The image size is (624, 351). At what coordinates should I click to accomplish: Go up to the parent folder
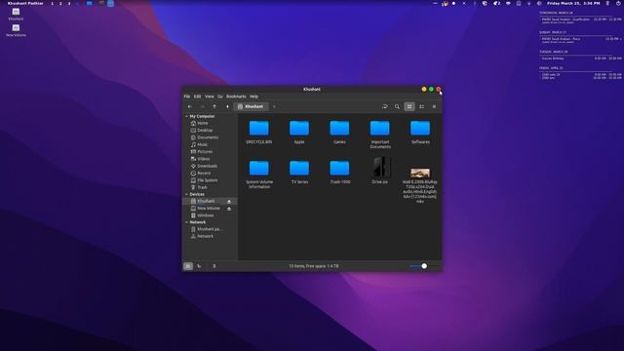214,106
